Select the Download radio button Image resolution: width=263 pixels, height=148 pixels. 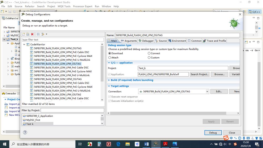click(x=110, y=53)
